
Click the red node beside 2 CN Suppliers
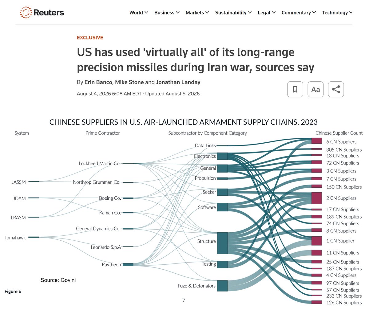click(x=316, y=198)
